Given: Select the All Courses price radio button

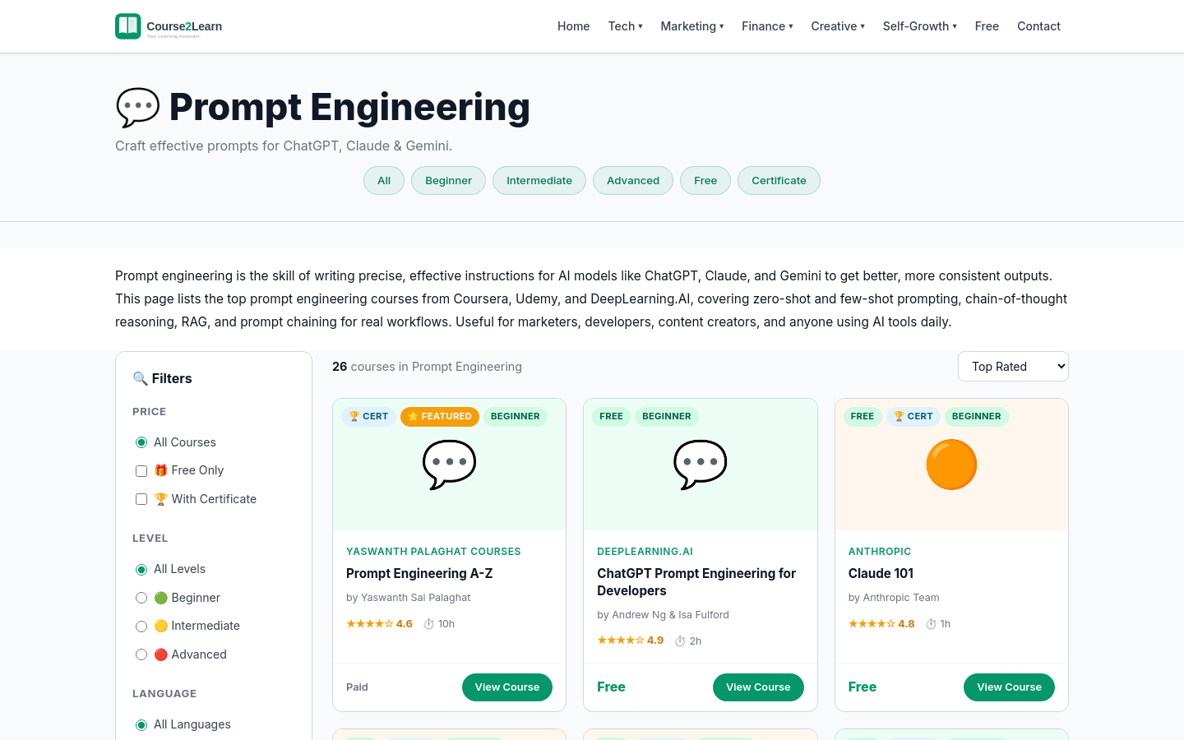Looking at the screenshot, I should (x=141, y=442).
